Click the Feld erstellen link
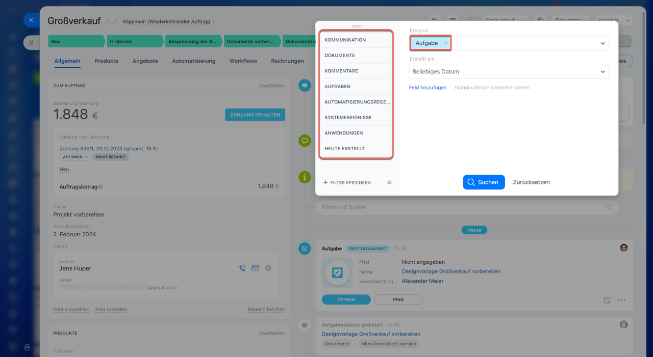The image size is (653, 357). pos(111,309)
